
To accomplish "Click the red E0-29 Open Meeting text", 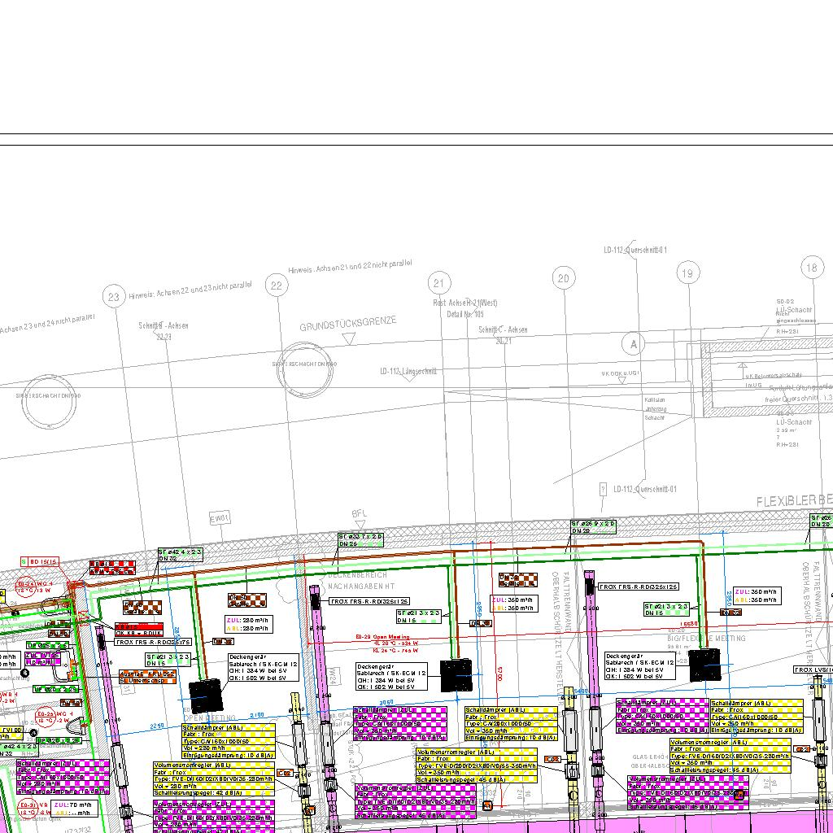I will tap(382, 638).
